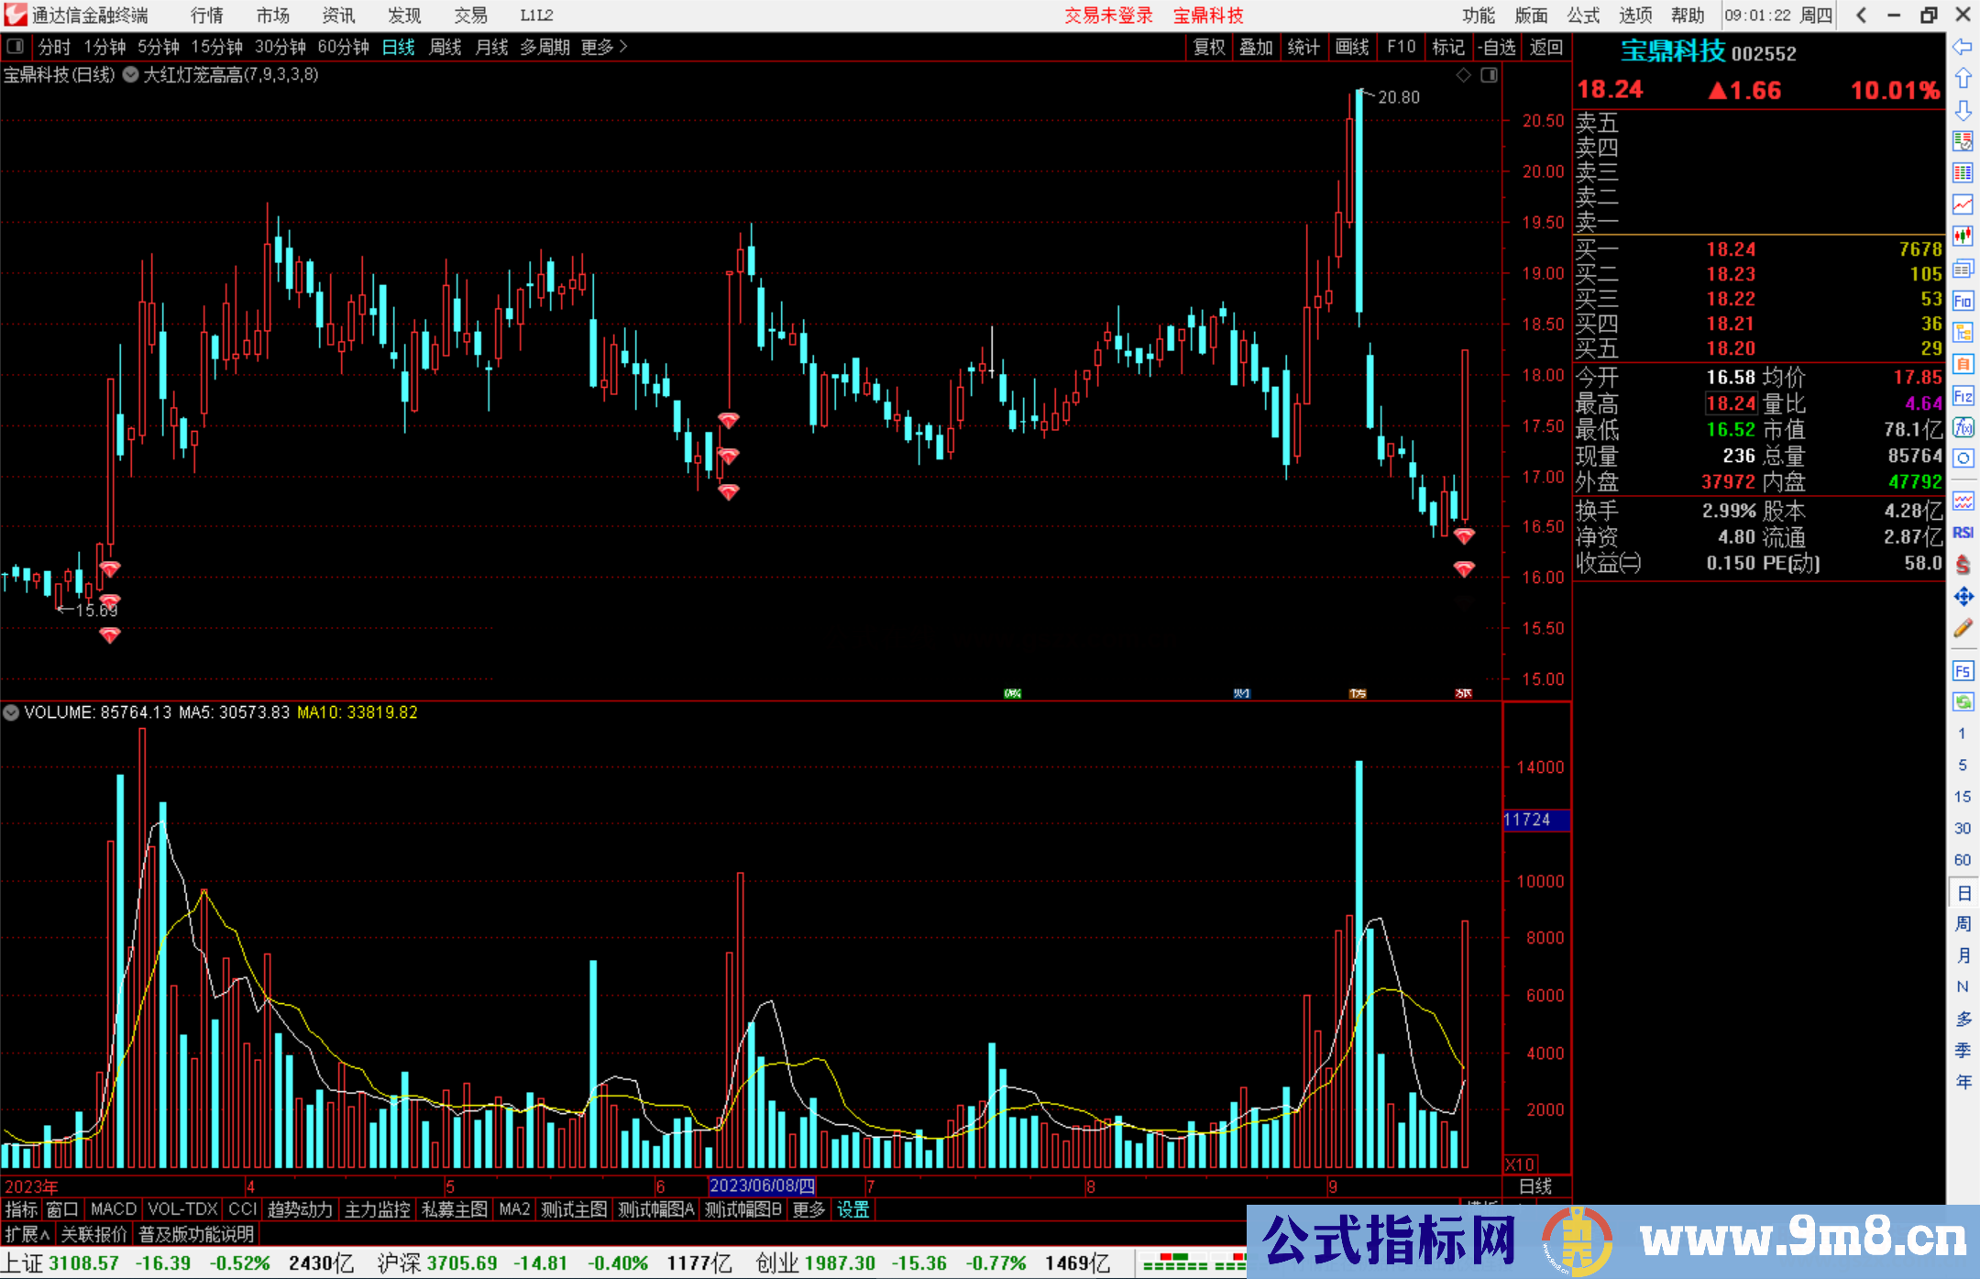Select the CCI indicator tab
This screenshot has width=1980, height=1279.
click(x=243, y=1210)
